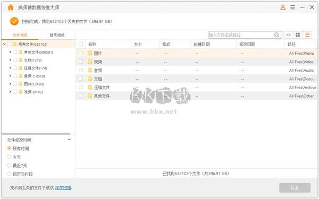Tick the select-all checkbox in table header

(x=81, y=44)
